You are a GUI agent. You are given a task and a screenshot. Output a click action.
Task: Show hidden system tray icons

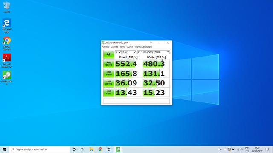(x=221, y=150)
